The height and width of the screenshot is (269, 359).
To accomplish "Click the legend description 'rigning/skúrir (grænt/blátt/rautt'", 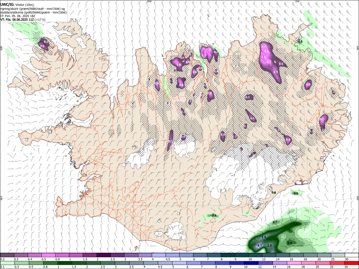I will tap(23, 9).
